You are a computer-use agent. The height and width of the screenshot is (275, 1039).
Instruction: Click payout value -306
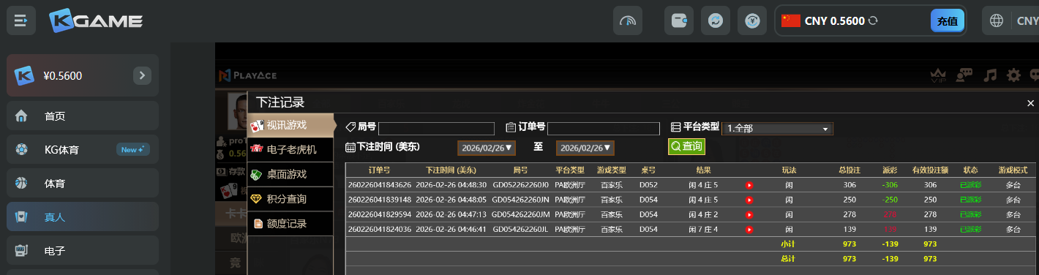(x=890, y=185)
